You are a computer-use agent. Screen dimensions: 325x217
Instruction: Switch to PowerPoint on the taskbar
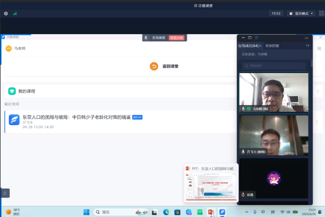(211, 212)
